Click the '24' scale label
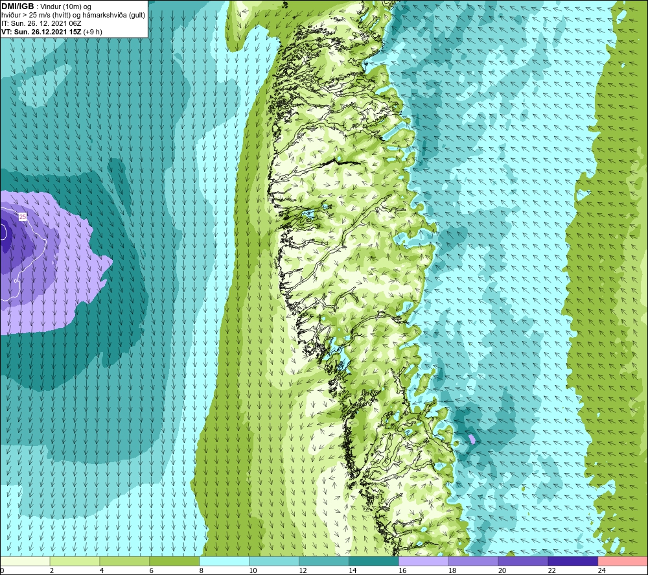 [602, 570]
